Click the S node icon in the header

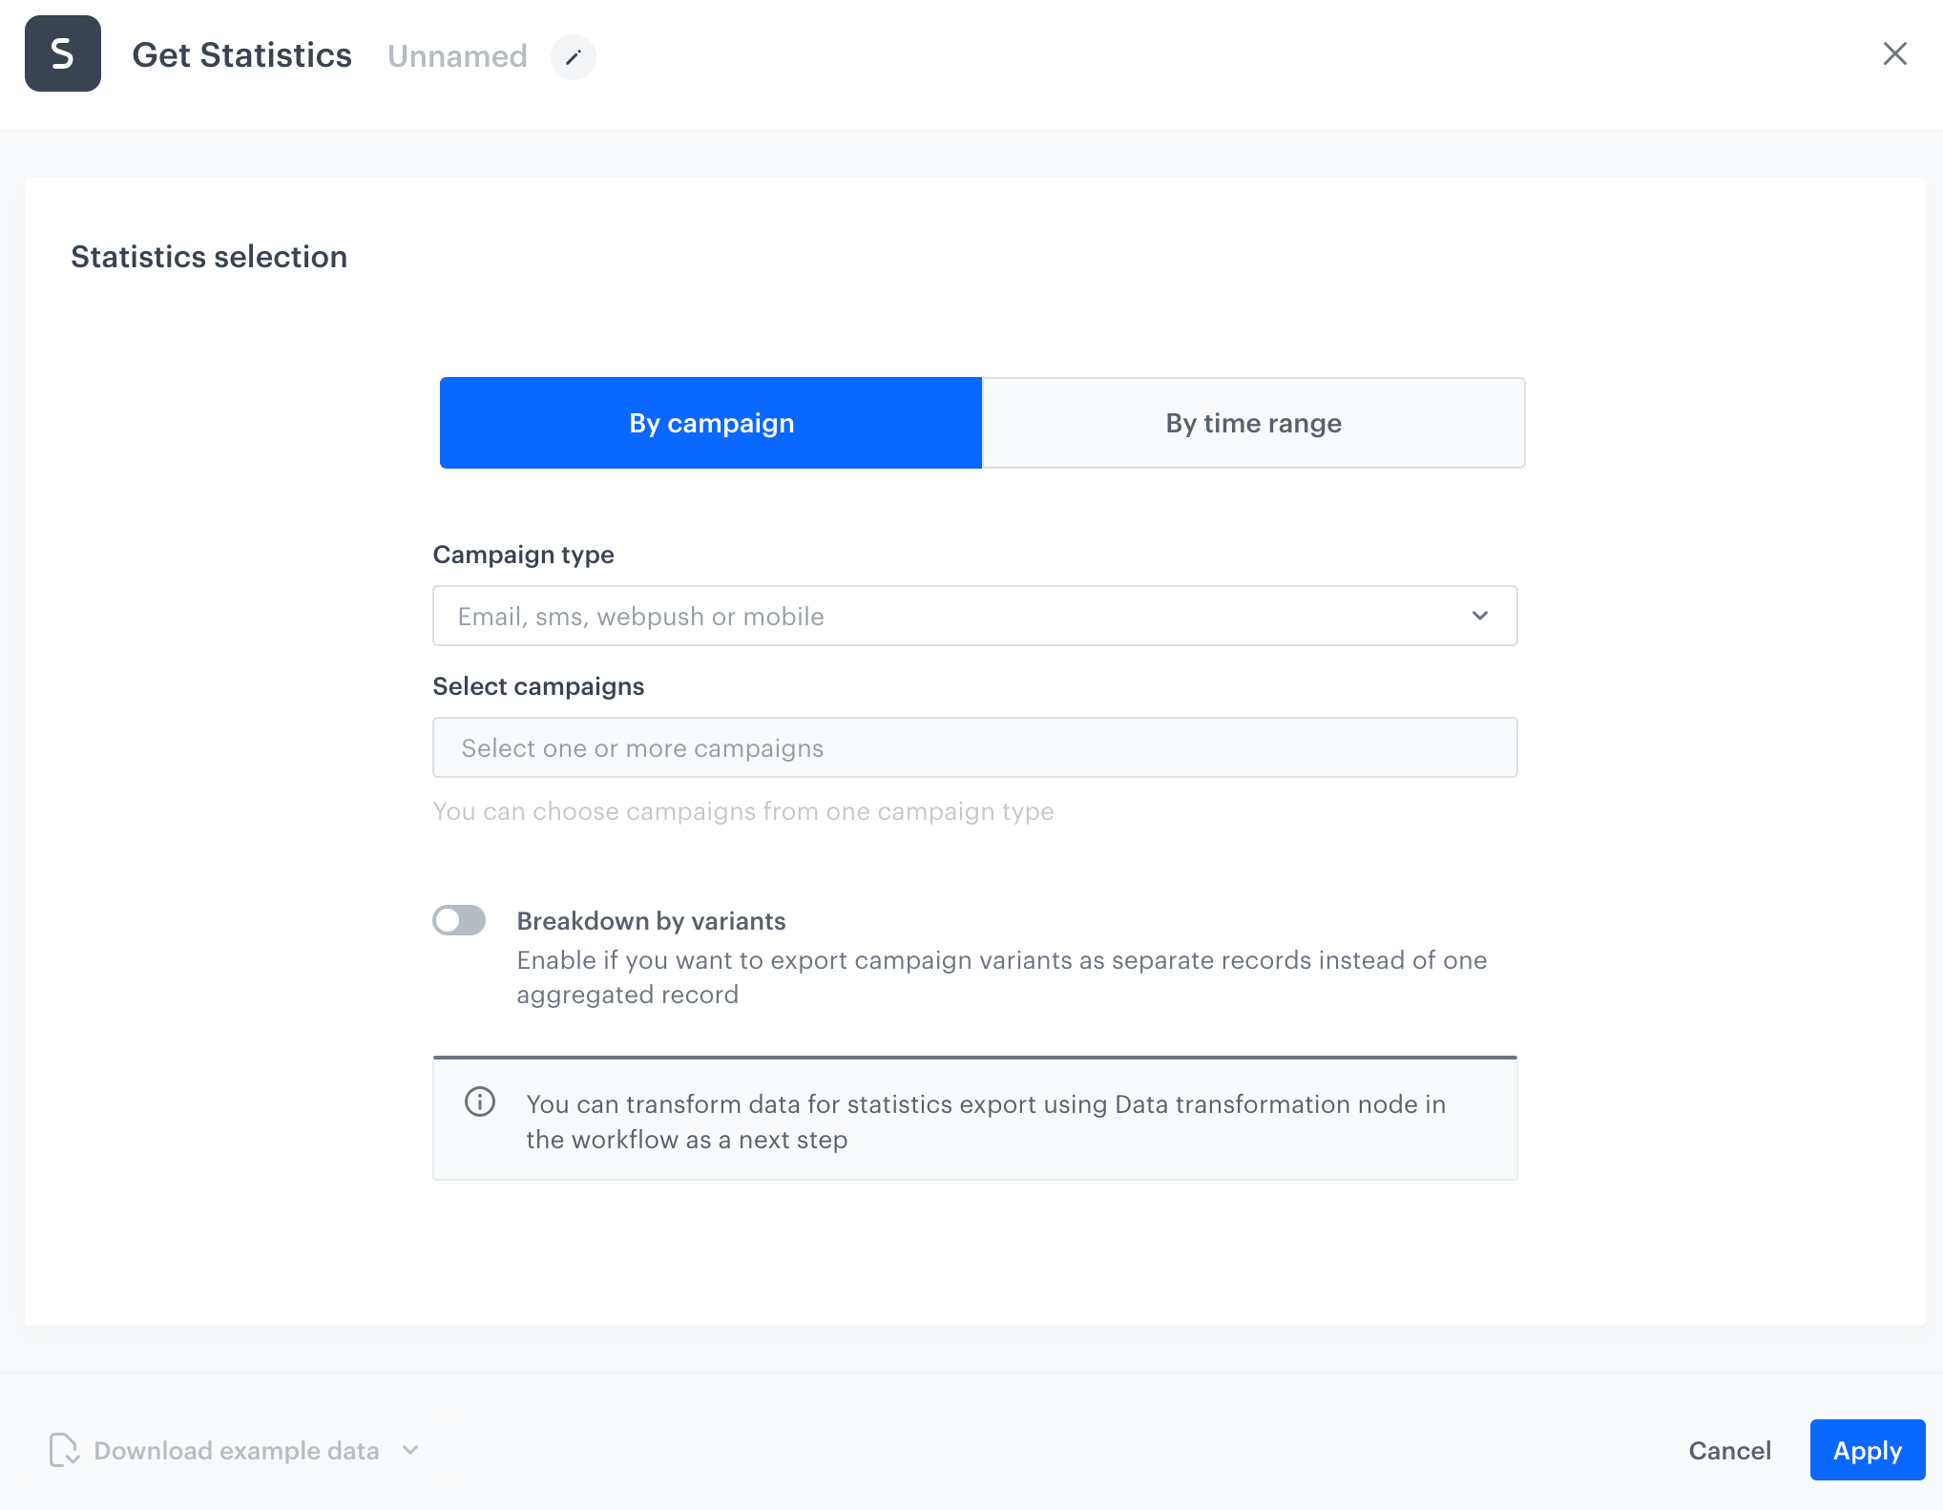63,54
